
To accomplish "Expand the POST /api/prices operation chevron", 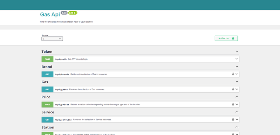I will (237, 104).
